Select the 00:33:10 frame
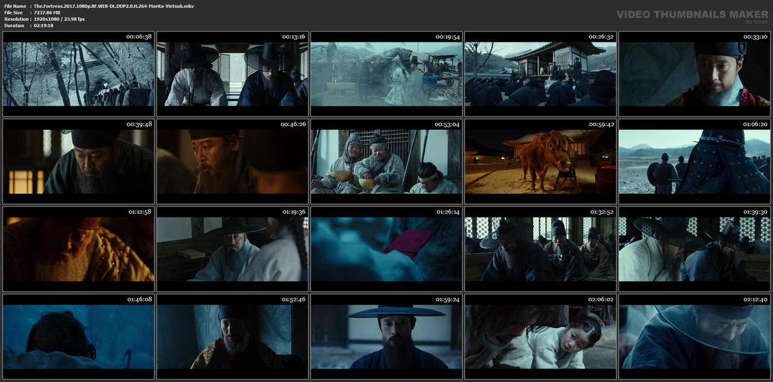 [x=694, y=74]
